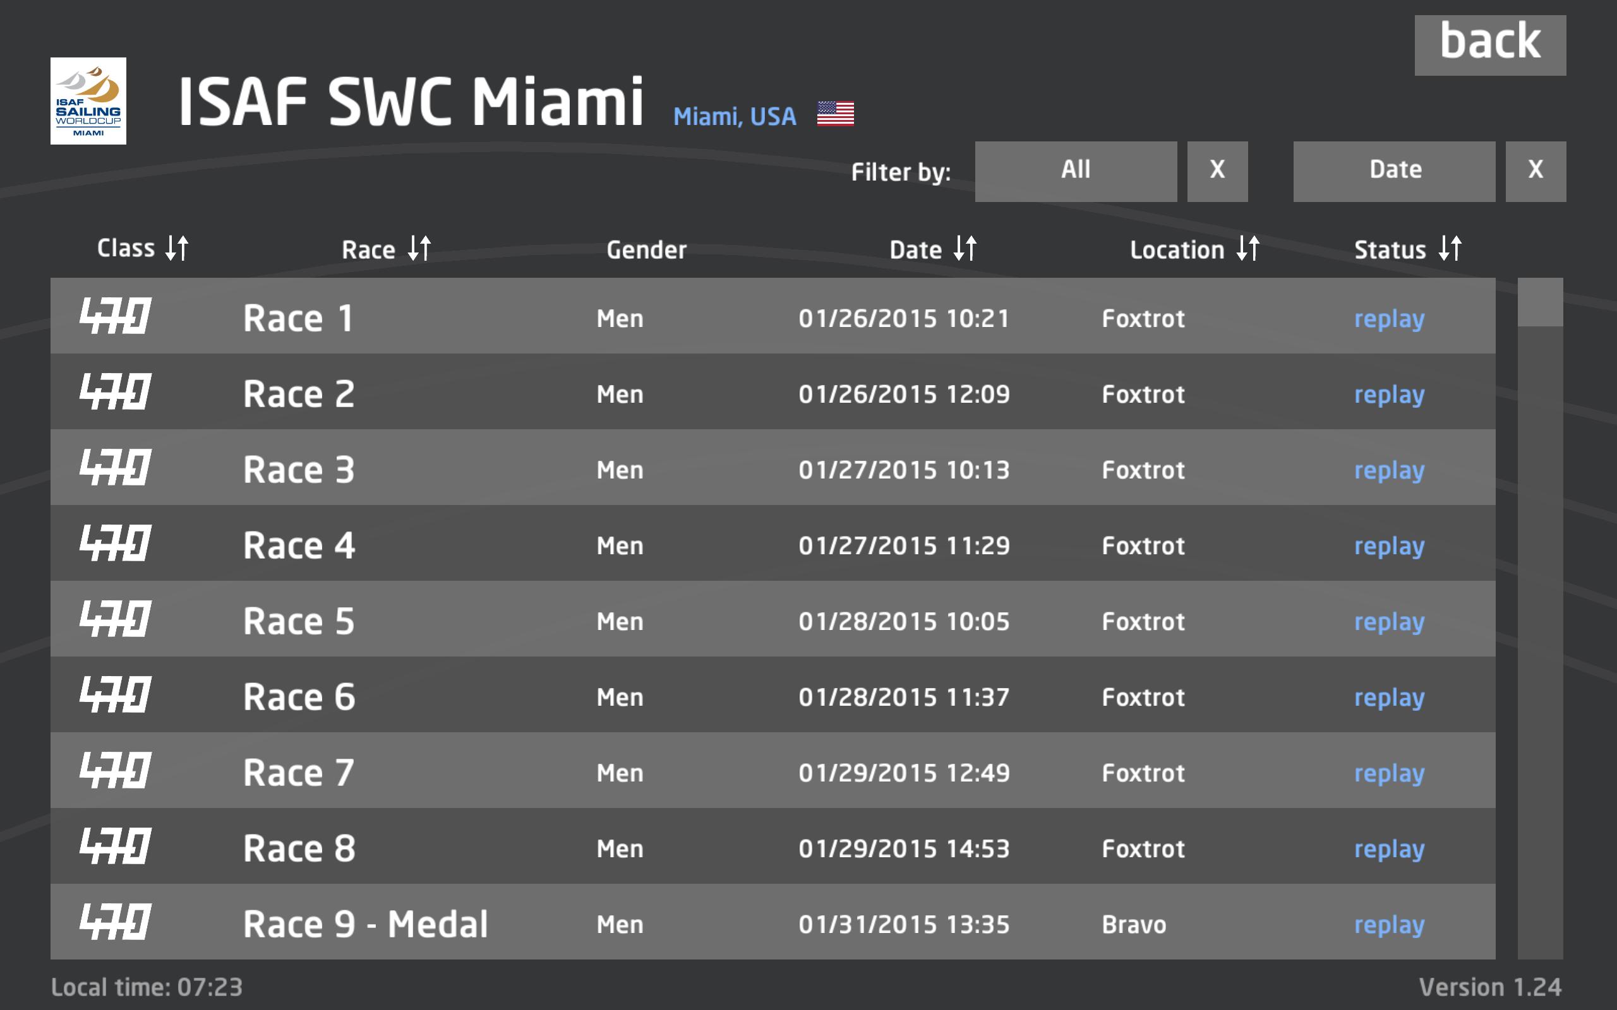Click the USA flag icon
Screen dimensions: 1617x1010
835,114
